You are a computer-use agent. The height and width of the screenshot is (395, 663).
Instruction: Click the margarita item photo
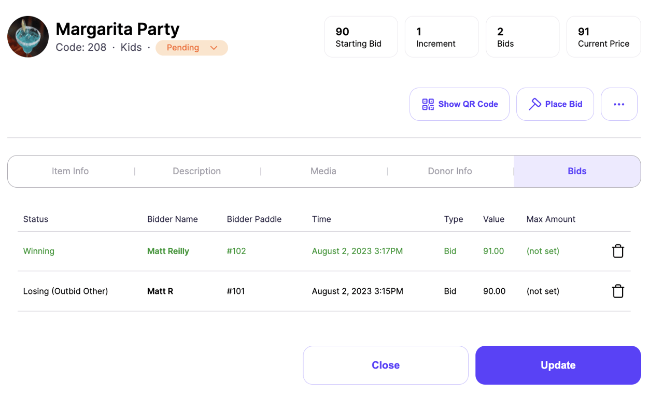[x=27, y=36]
